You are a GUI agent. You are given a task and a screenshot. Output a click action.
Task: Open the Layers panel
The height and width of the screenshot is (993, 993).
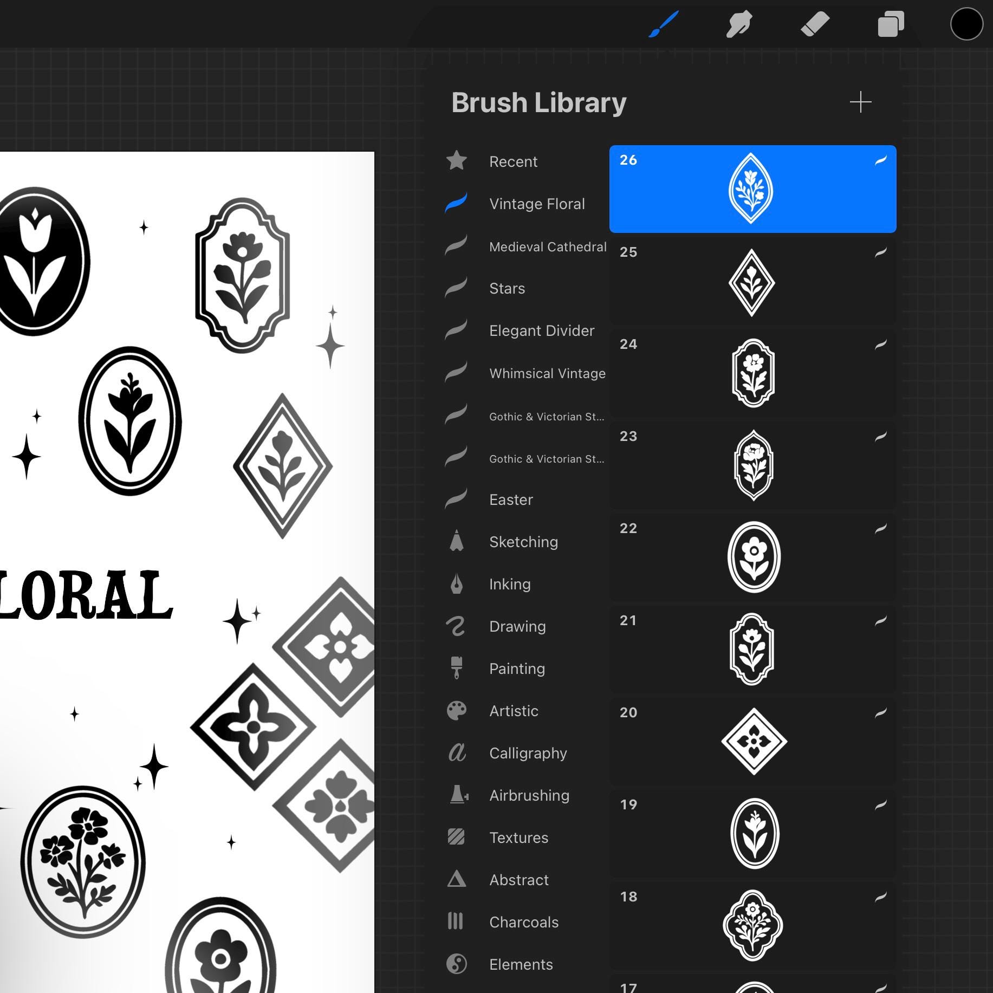pos(891,24)
